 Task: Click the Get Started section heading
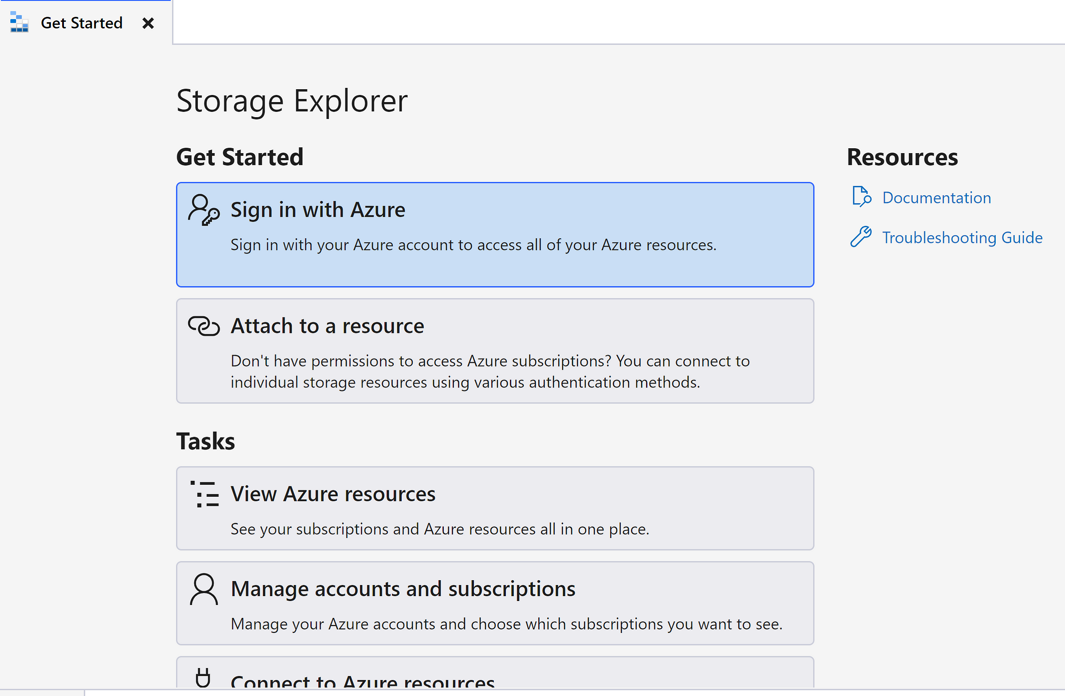coord(240,157)
